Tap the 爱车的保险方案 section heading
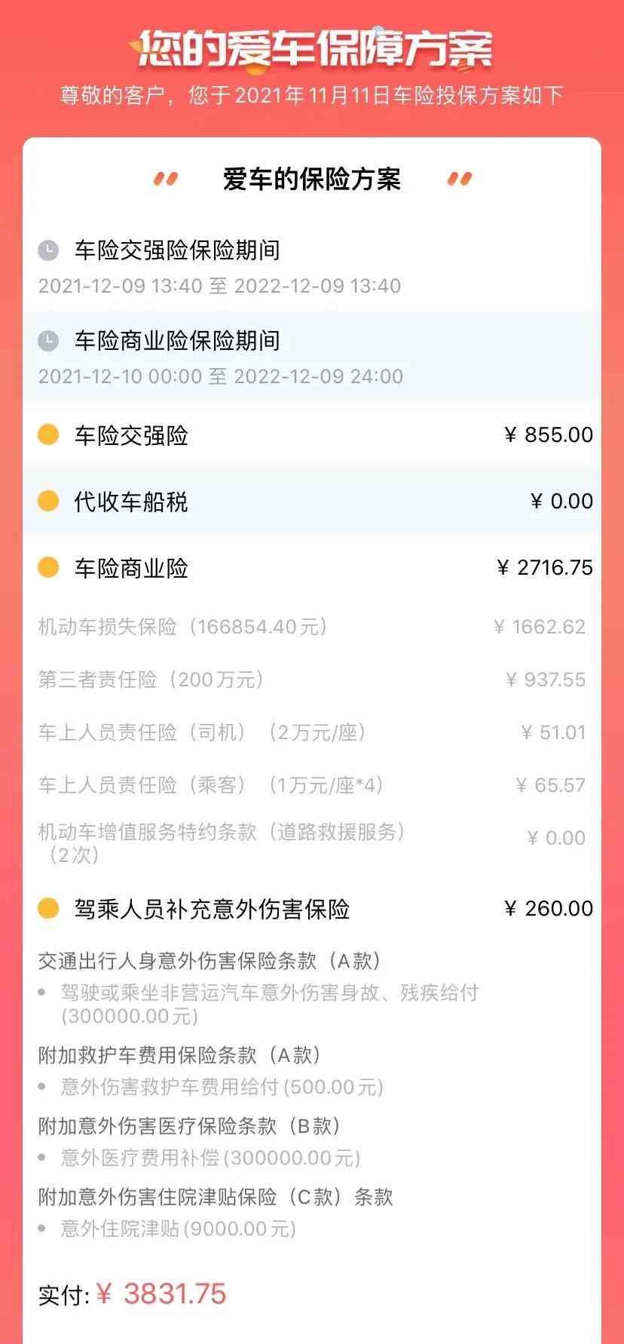This screenshot has width=624, height=1344. click(x=311, y=180)
